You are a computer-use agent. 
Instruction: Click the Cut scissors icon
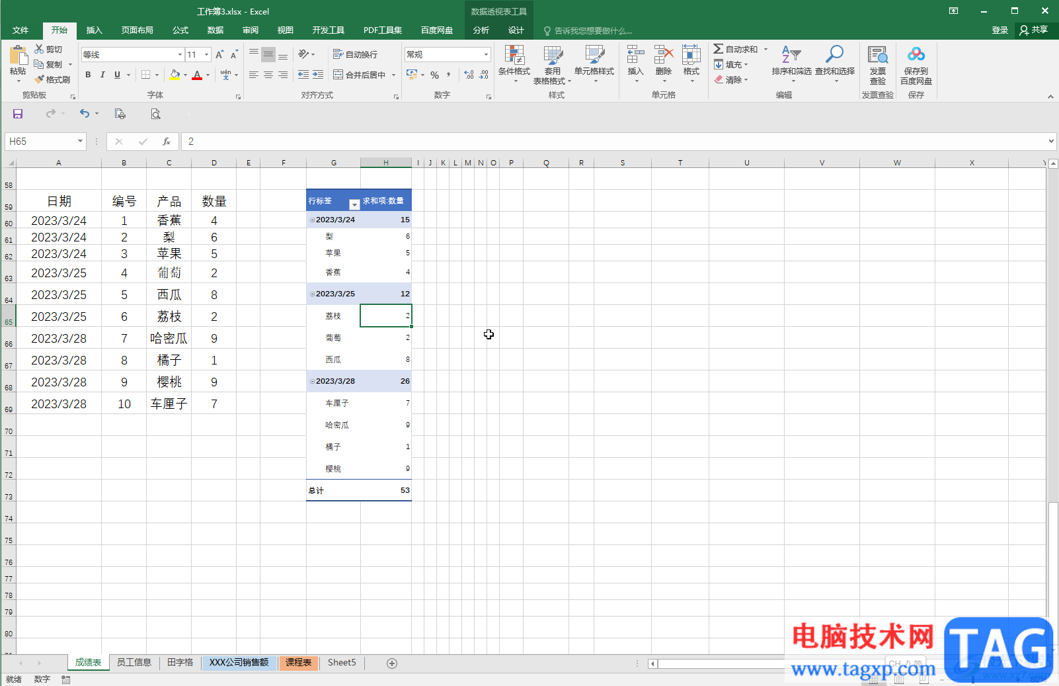click(40, 49)
